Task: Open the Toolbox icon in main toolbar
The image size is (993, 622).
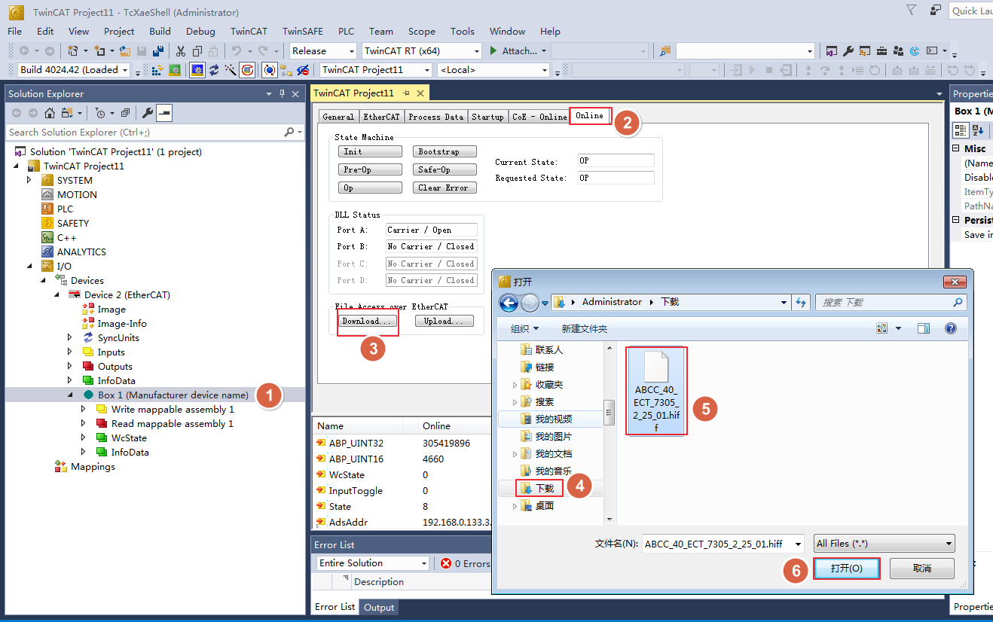Action: coord(881,51)
